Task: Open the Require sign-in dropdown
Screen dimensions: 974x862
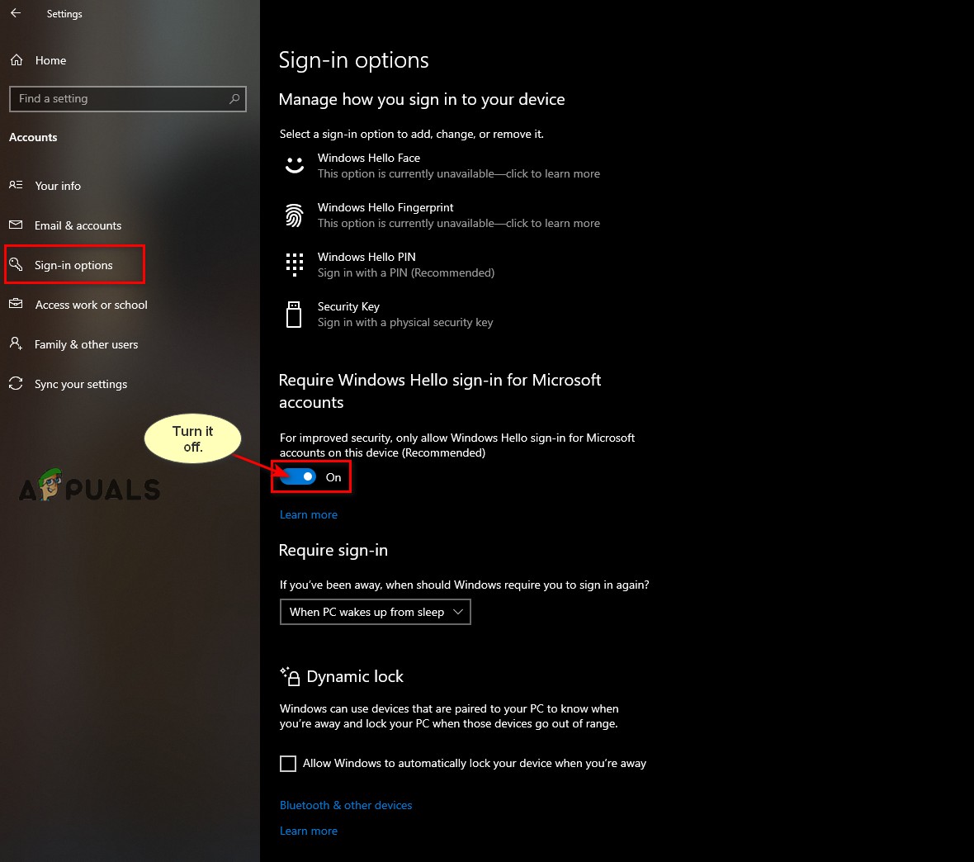Action: click(x=376, y=612)
